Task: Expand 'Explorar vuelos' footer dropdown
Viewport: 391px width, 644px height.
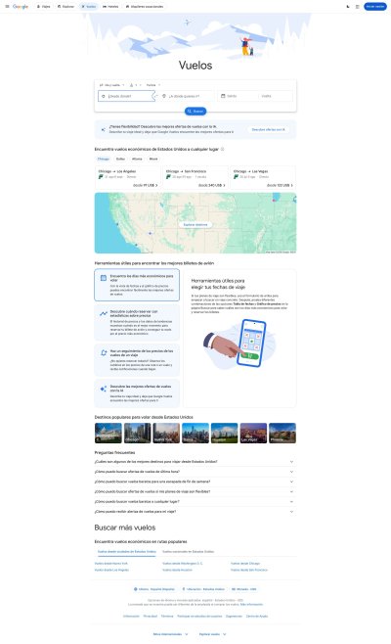Action: tap(212, 634)
